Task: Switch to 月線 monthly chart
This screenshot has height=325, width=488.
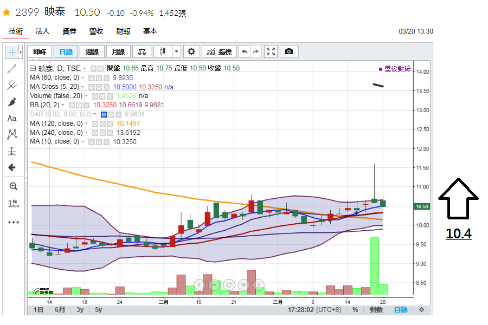Action: tap(118, 51)
